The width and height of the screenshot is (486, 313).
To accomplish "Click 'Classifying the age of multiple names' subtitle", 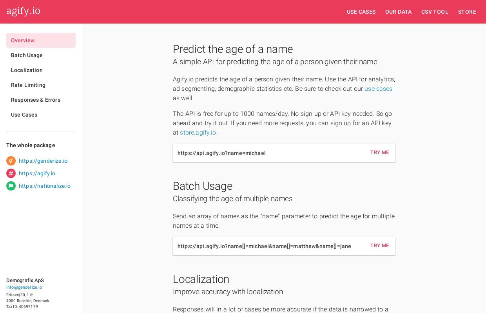I will click(233, 199).
